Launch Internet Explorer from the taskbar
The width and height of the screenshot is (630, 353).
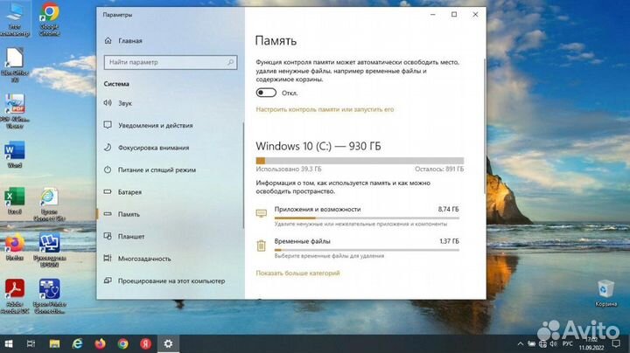(x=77, y=343)
